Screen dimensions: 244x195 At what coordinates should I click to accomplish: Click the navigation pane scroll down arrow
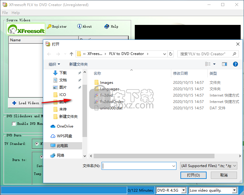(x=85, y=156)
